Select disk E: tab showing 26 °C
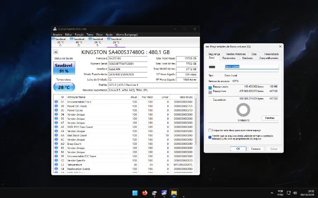318x198 pixels. [x=97, y=42]
